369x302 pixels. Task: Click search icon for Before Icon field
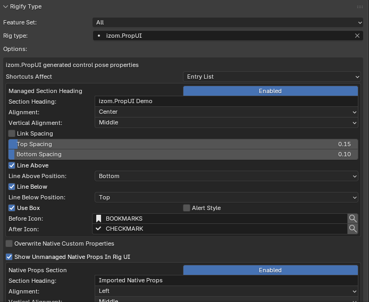tap(353, 219)
